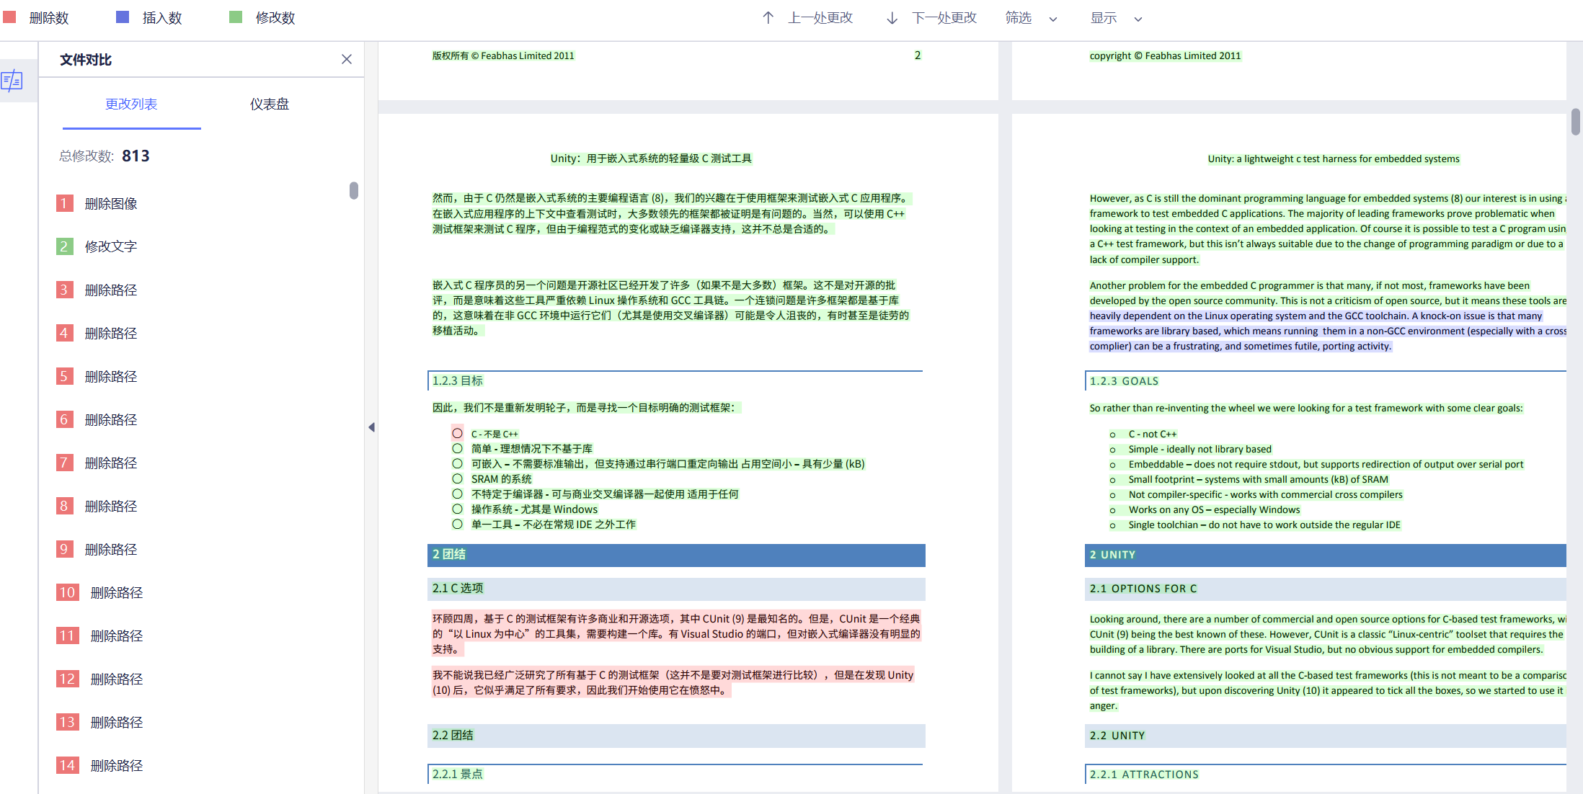Viewport: 1583px width, 794px height.
Task: Collapse the side panel with triangle arrow
Action: point(371,427)
